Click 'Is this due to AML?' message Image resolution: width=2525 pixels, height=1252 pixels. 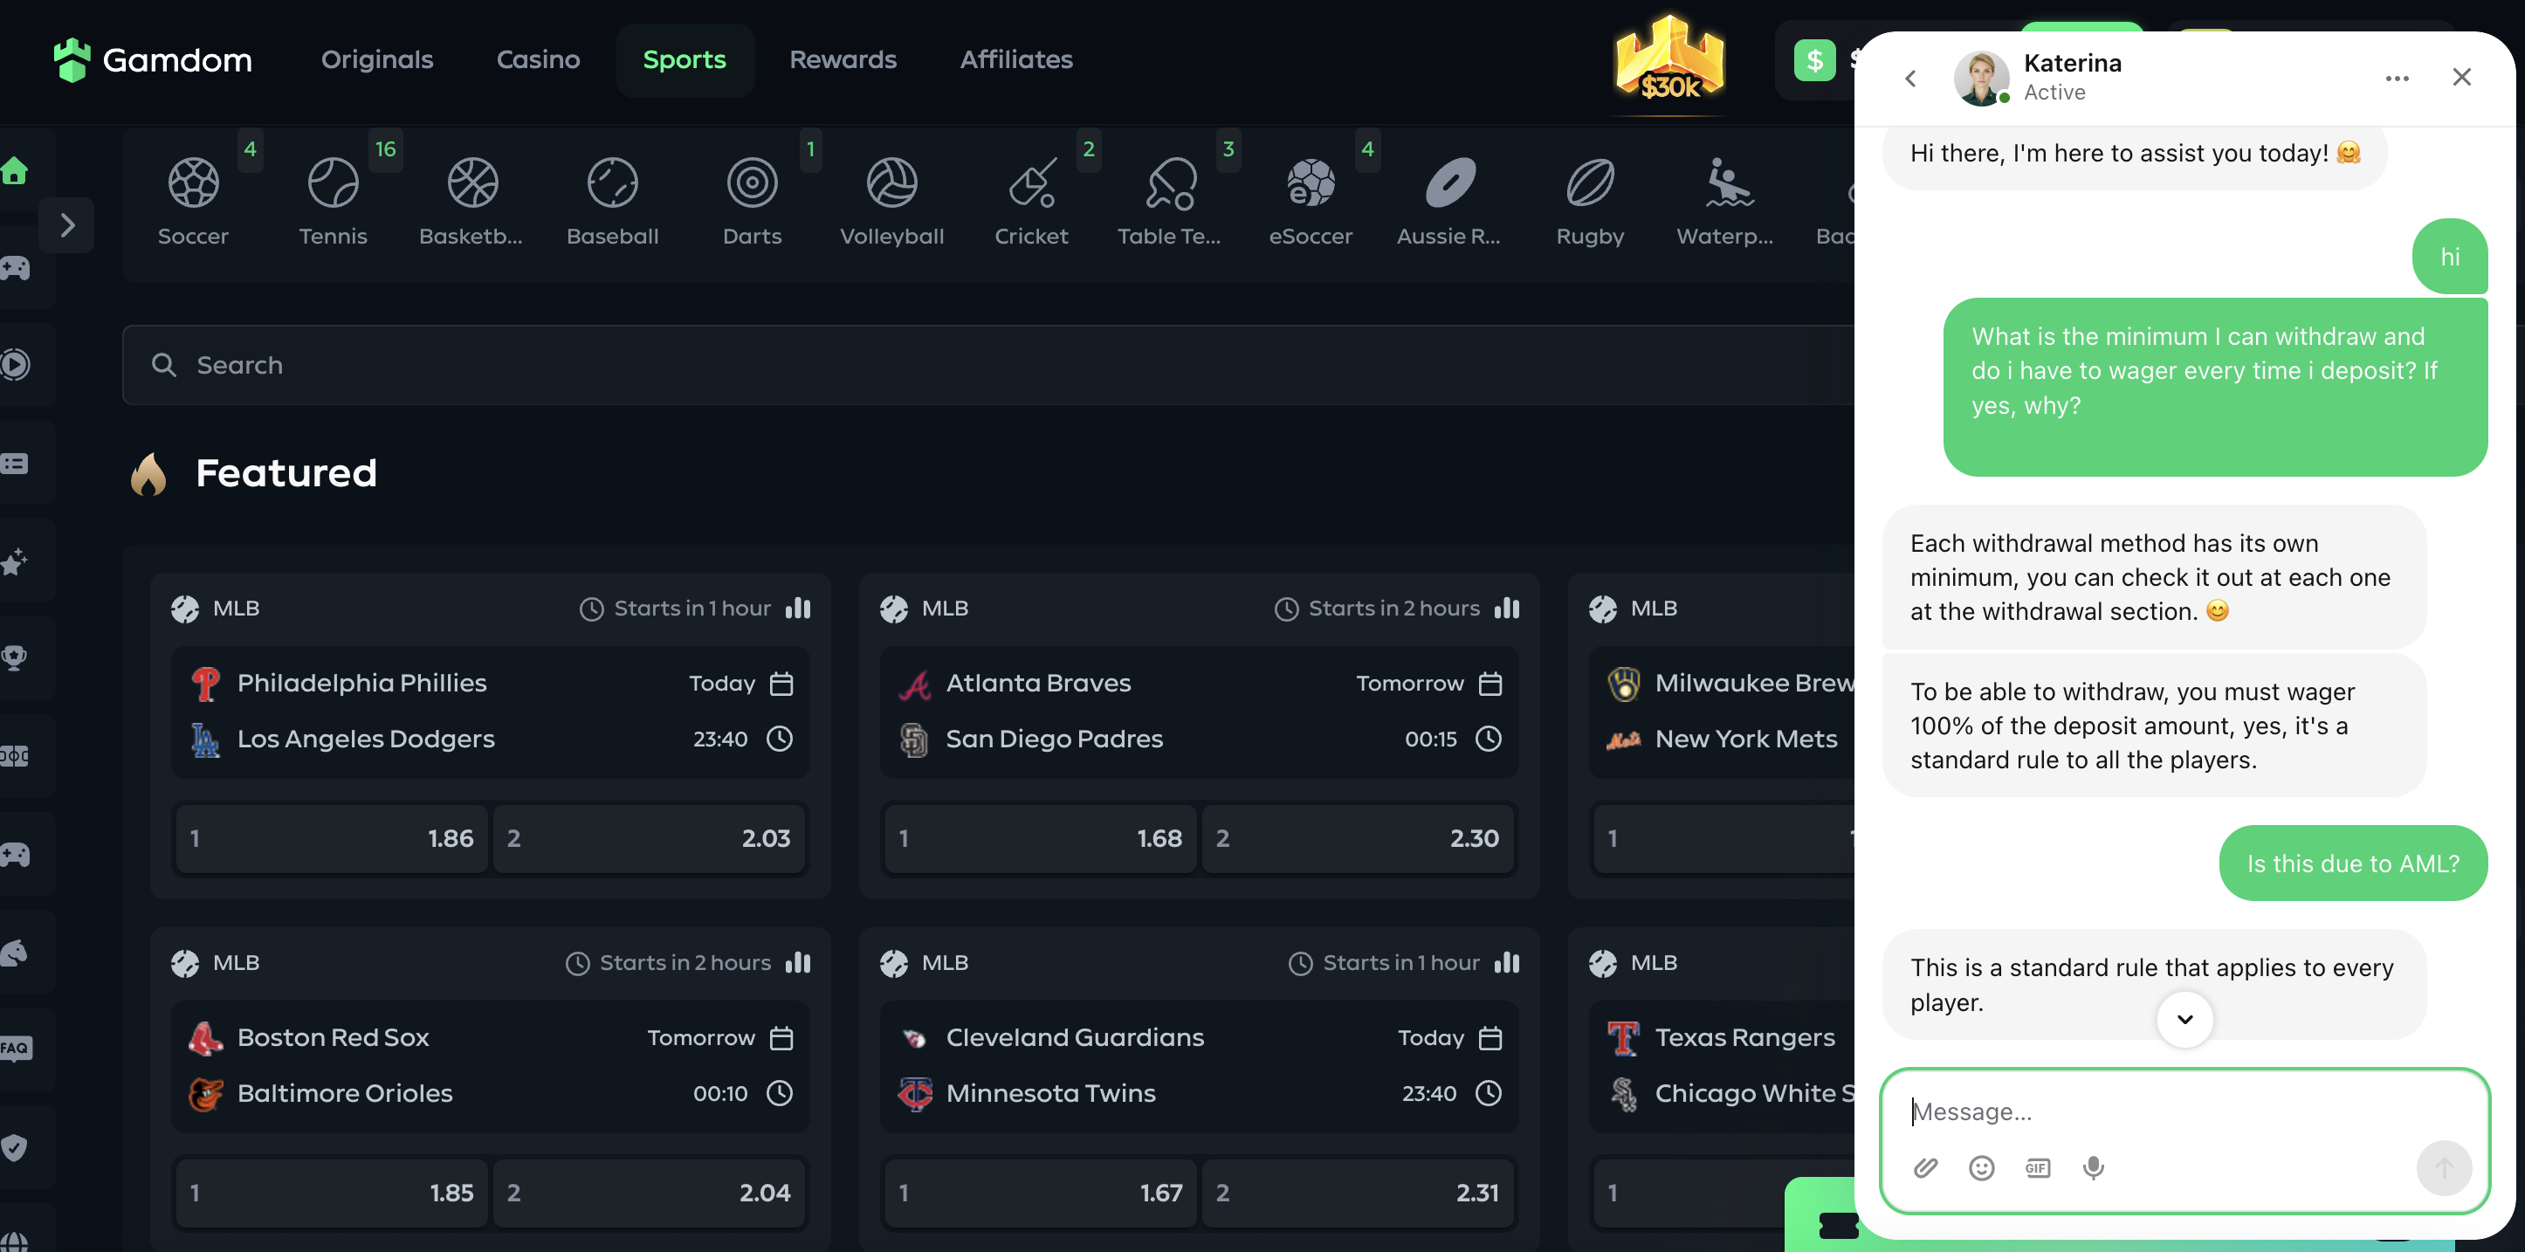point(2352,863)
